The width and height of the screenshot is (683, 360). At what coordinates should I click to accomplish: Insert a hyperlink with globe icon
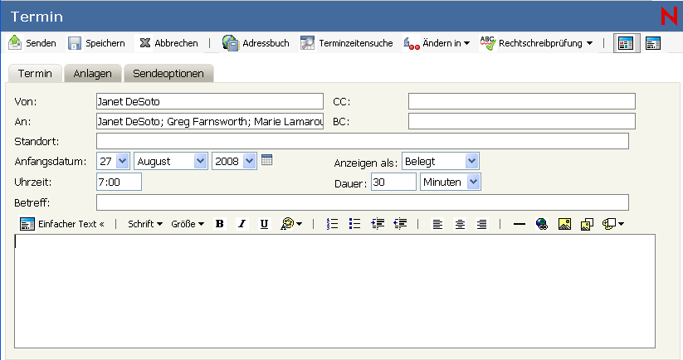point(542,224)
